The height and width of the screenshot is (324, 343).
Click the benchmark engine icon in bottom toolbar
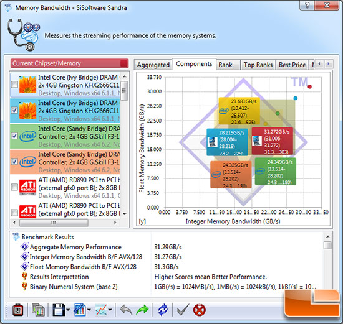(x=18, y=310)
